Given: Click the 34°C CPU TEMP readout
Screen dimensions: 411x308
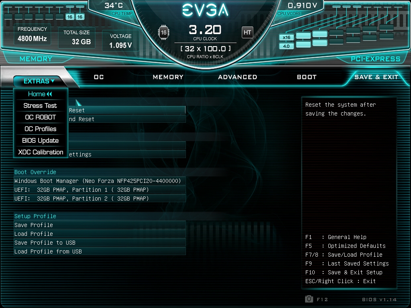Looking at the screenshot, I should coord(114,6).
